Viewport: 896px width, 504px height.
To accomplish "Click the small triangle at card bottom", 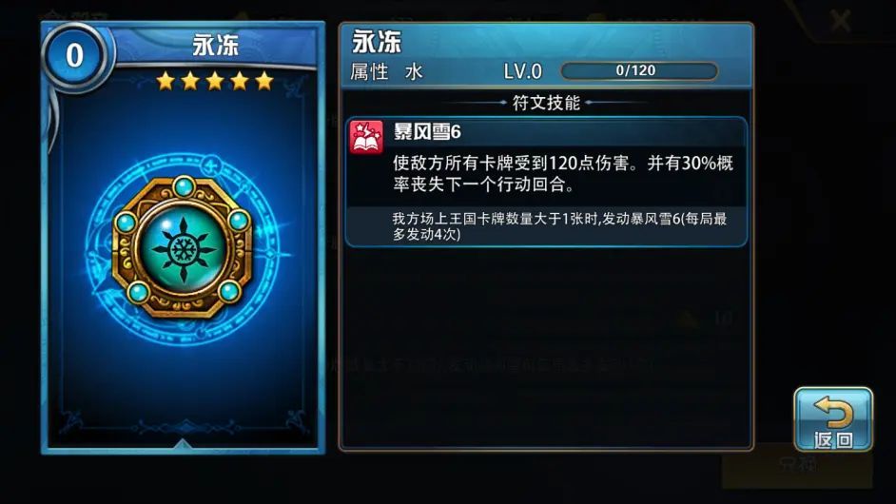I will [182, 443].
